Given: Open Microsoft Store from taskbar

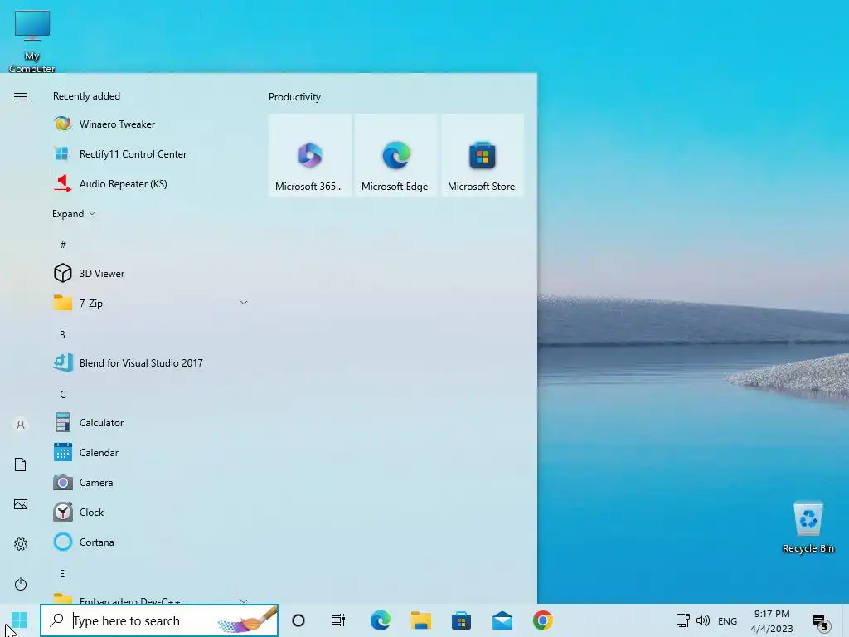Looking at the screenshot, I should 461,620.
